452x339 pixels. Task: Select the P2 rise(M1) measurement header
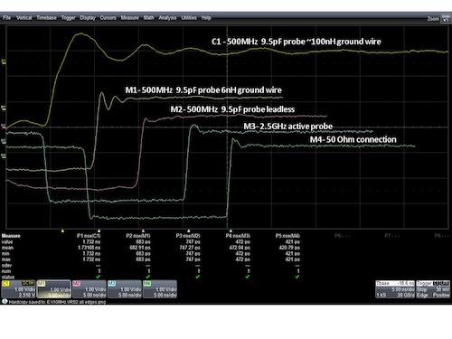click(x=138, y=236)
